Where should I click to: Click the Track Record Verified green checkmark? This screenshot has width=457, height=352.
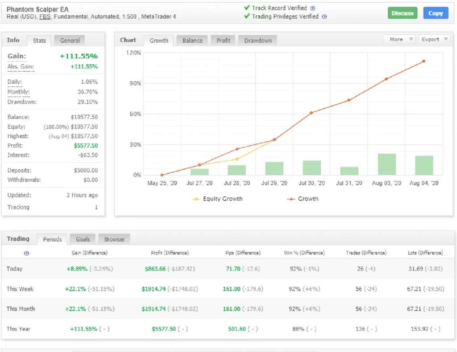pyautogui.click(x=246, y=8)
